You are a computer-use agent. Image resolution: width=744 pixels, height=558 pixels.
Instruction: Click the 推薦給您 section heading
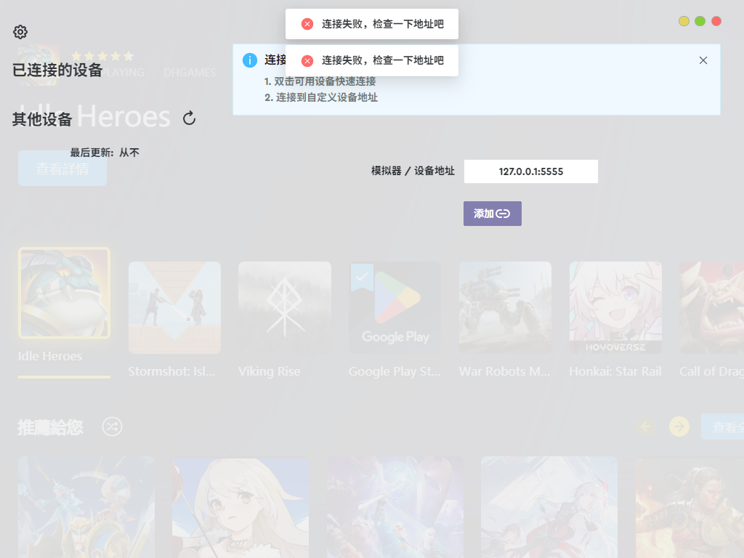[x=50, y=427]
